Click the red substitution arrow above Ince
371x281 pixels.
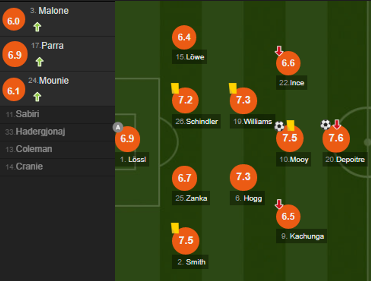click(279, 50)
